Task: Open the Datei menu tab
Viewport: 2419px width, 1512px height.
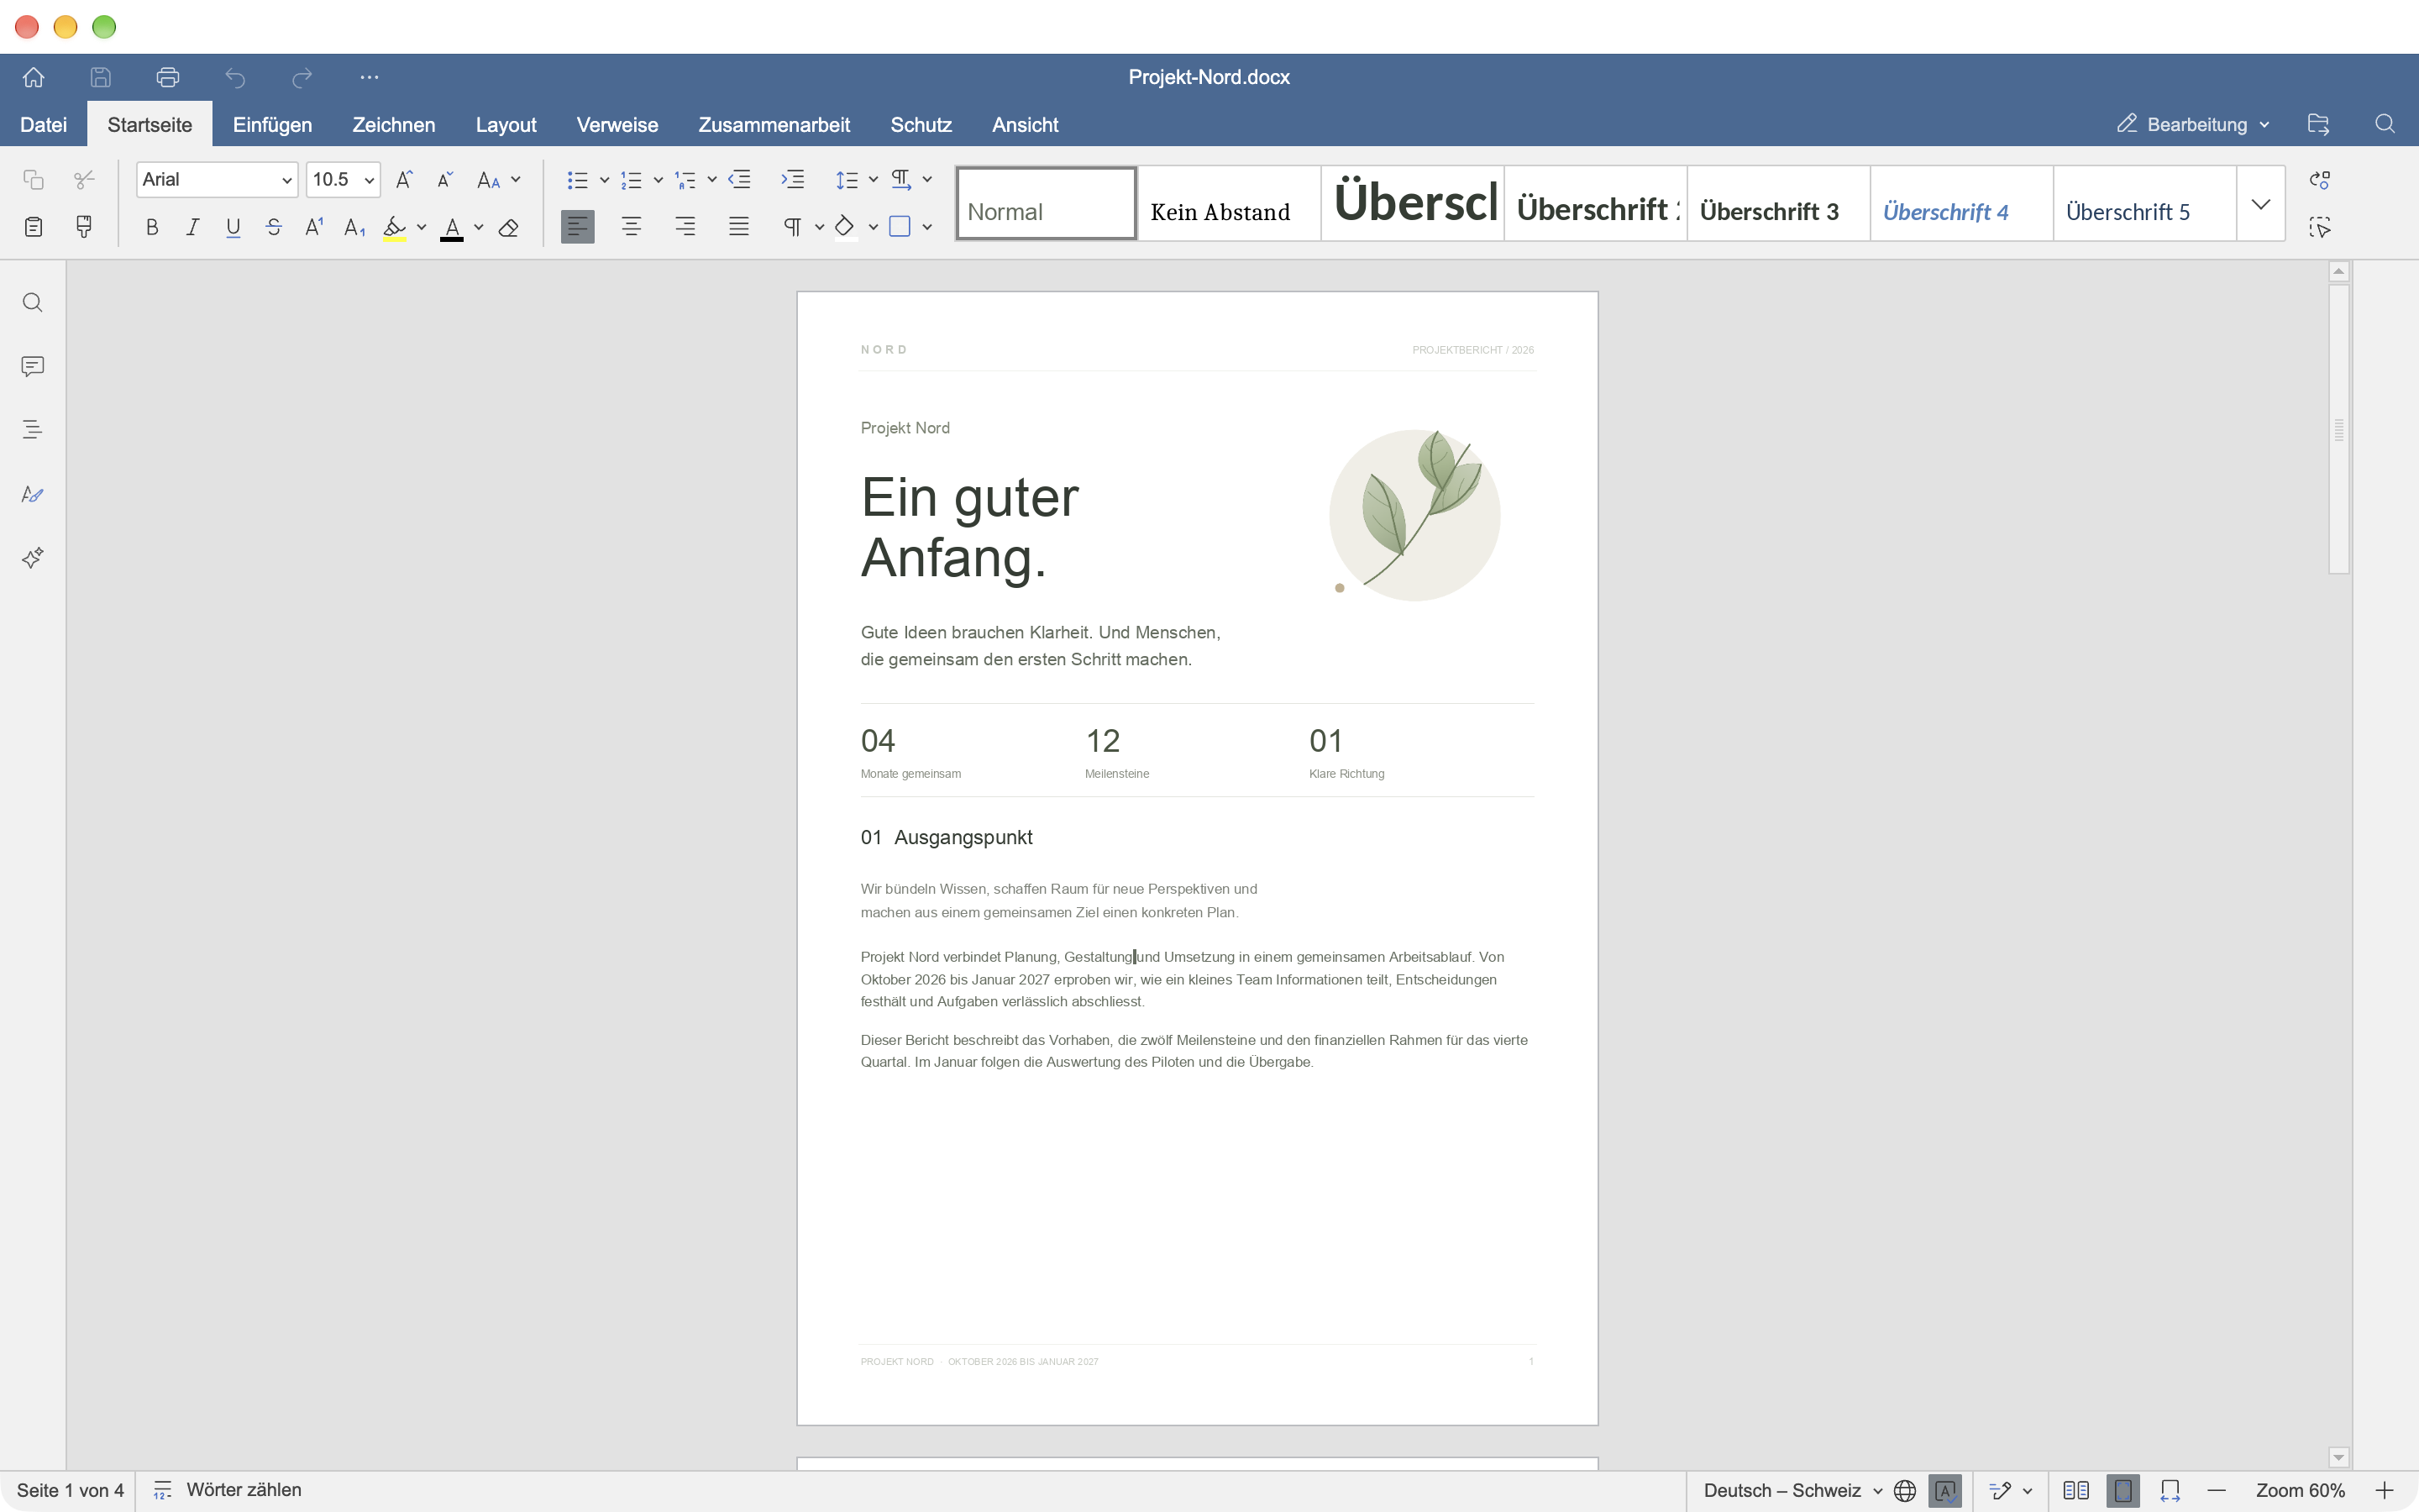Action: [44, 124]
